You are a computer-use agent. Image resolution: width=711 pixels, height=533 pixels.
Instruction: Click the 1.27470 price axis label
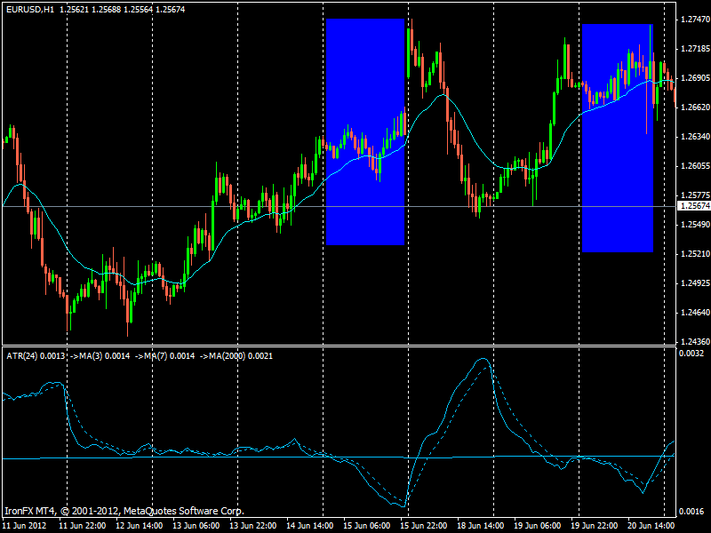pos(694,19)
